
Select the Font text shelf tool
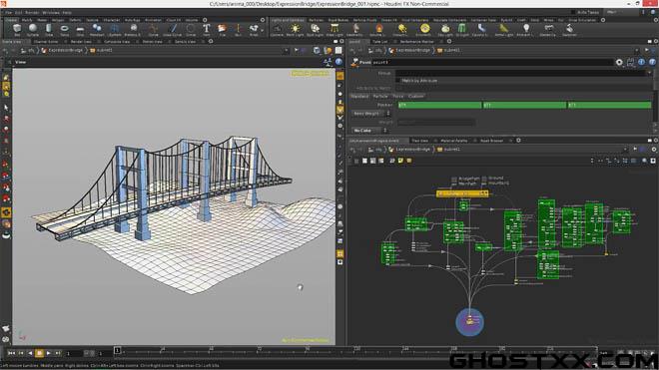207,29
